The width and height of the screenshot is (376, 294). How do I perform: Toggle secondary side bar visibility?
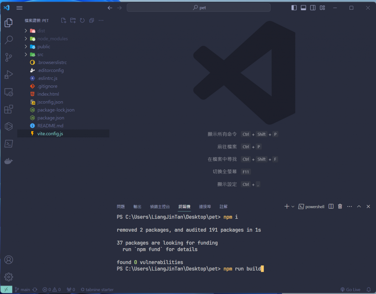(x=313, y=8)
